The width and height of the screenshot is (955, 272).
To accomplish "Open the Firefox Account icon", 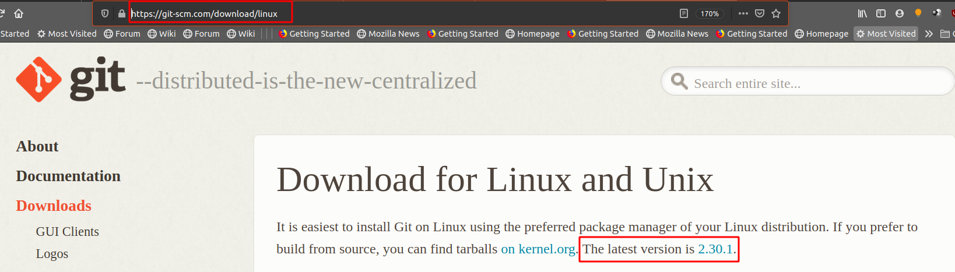I will pyautogui.click(x=900, y=13).
